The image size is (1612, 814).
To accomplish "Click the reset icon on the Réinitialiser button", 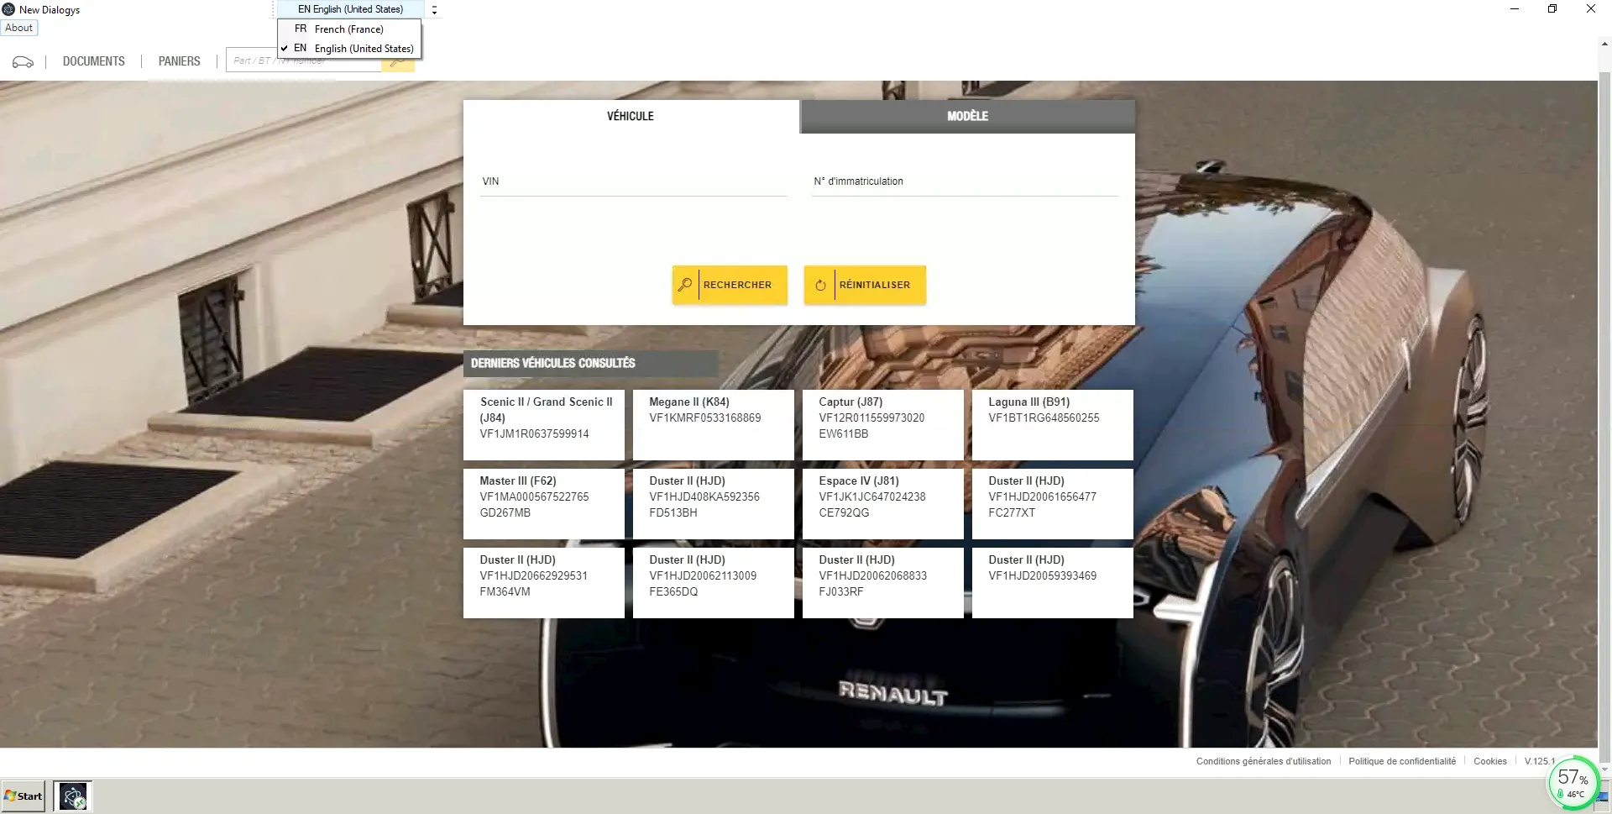I will [x=820, y=285].
